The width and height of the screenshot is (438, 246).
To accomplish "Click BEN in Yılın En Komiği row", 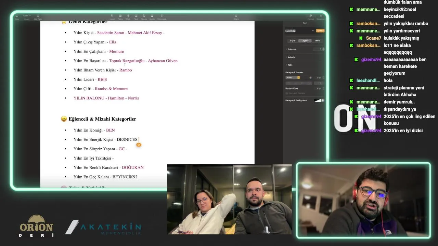I will (111, 130).
